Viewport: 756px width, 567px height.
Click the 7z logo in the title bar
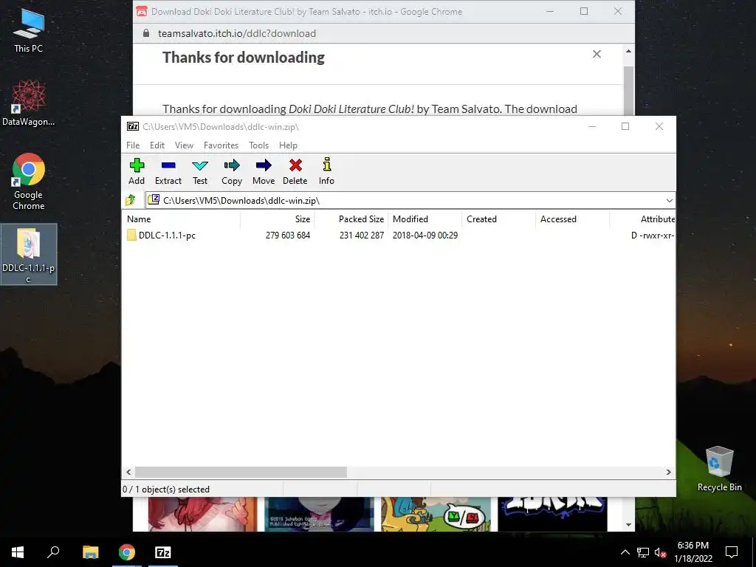133,126
